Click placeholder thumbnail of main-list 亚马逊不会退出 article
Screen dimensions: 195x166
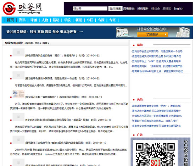click(x=18, y=76)
